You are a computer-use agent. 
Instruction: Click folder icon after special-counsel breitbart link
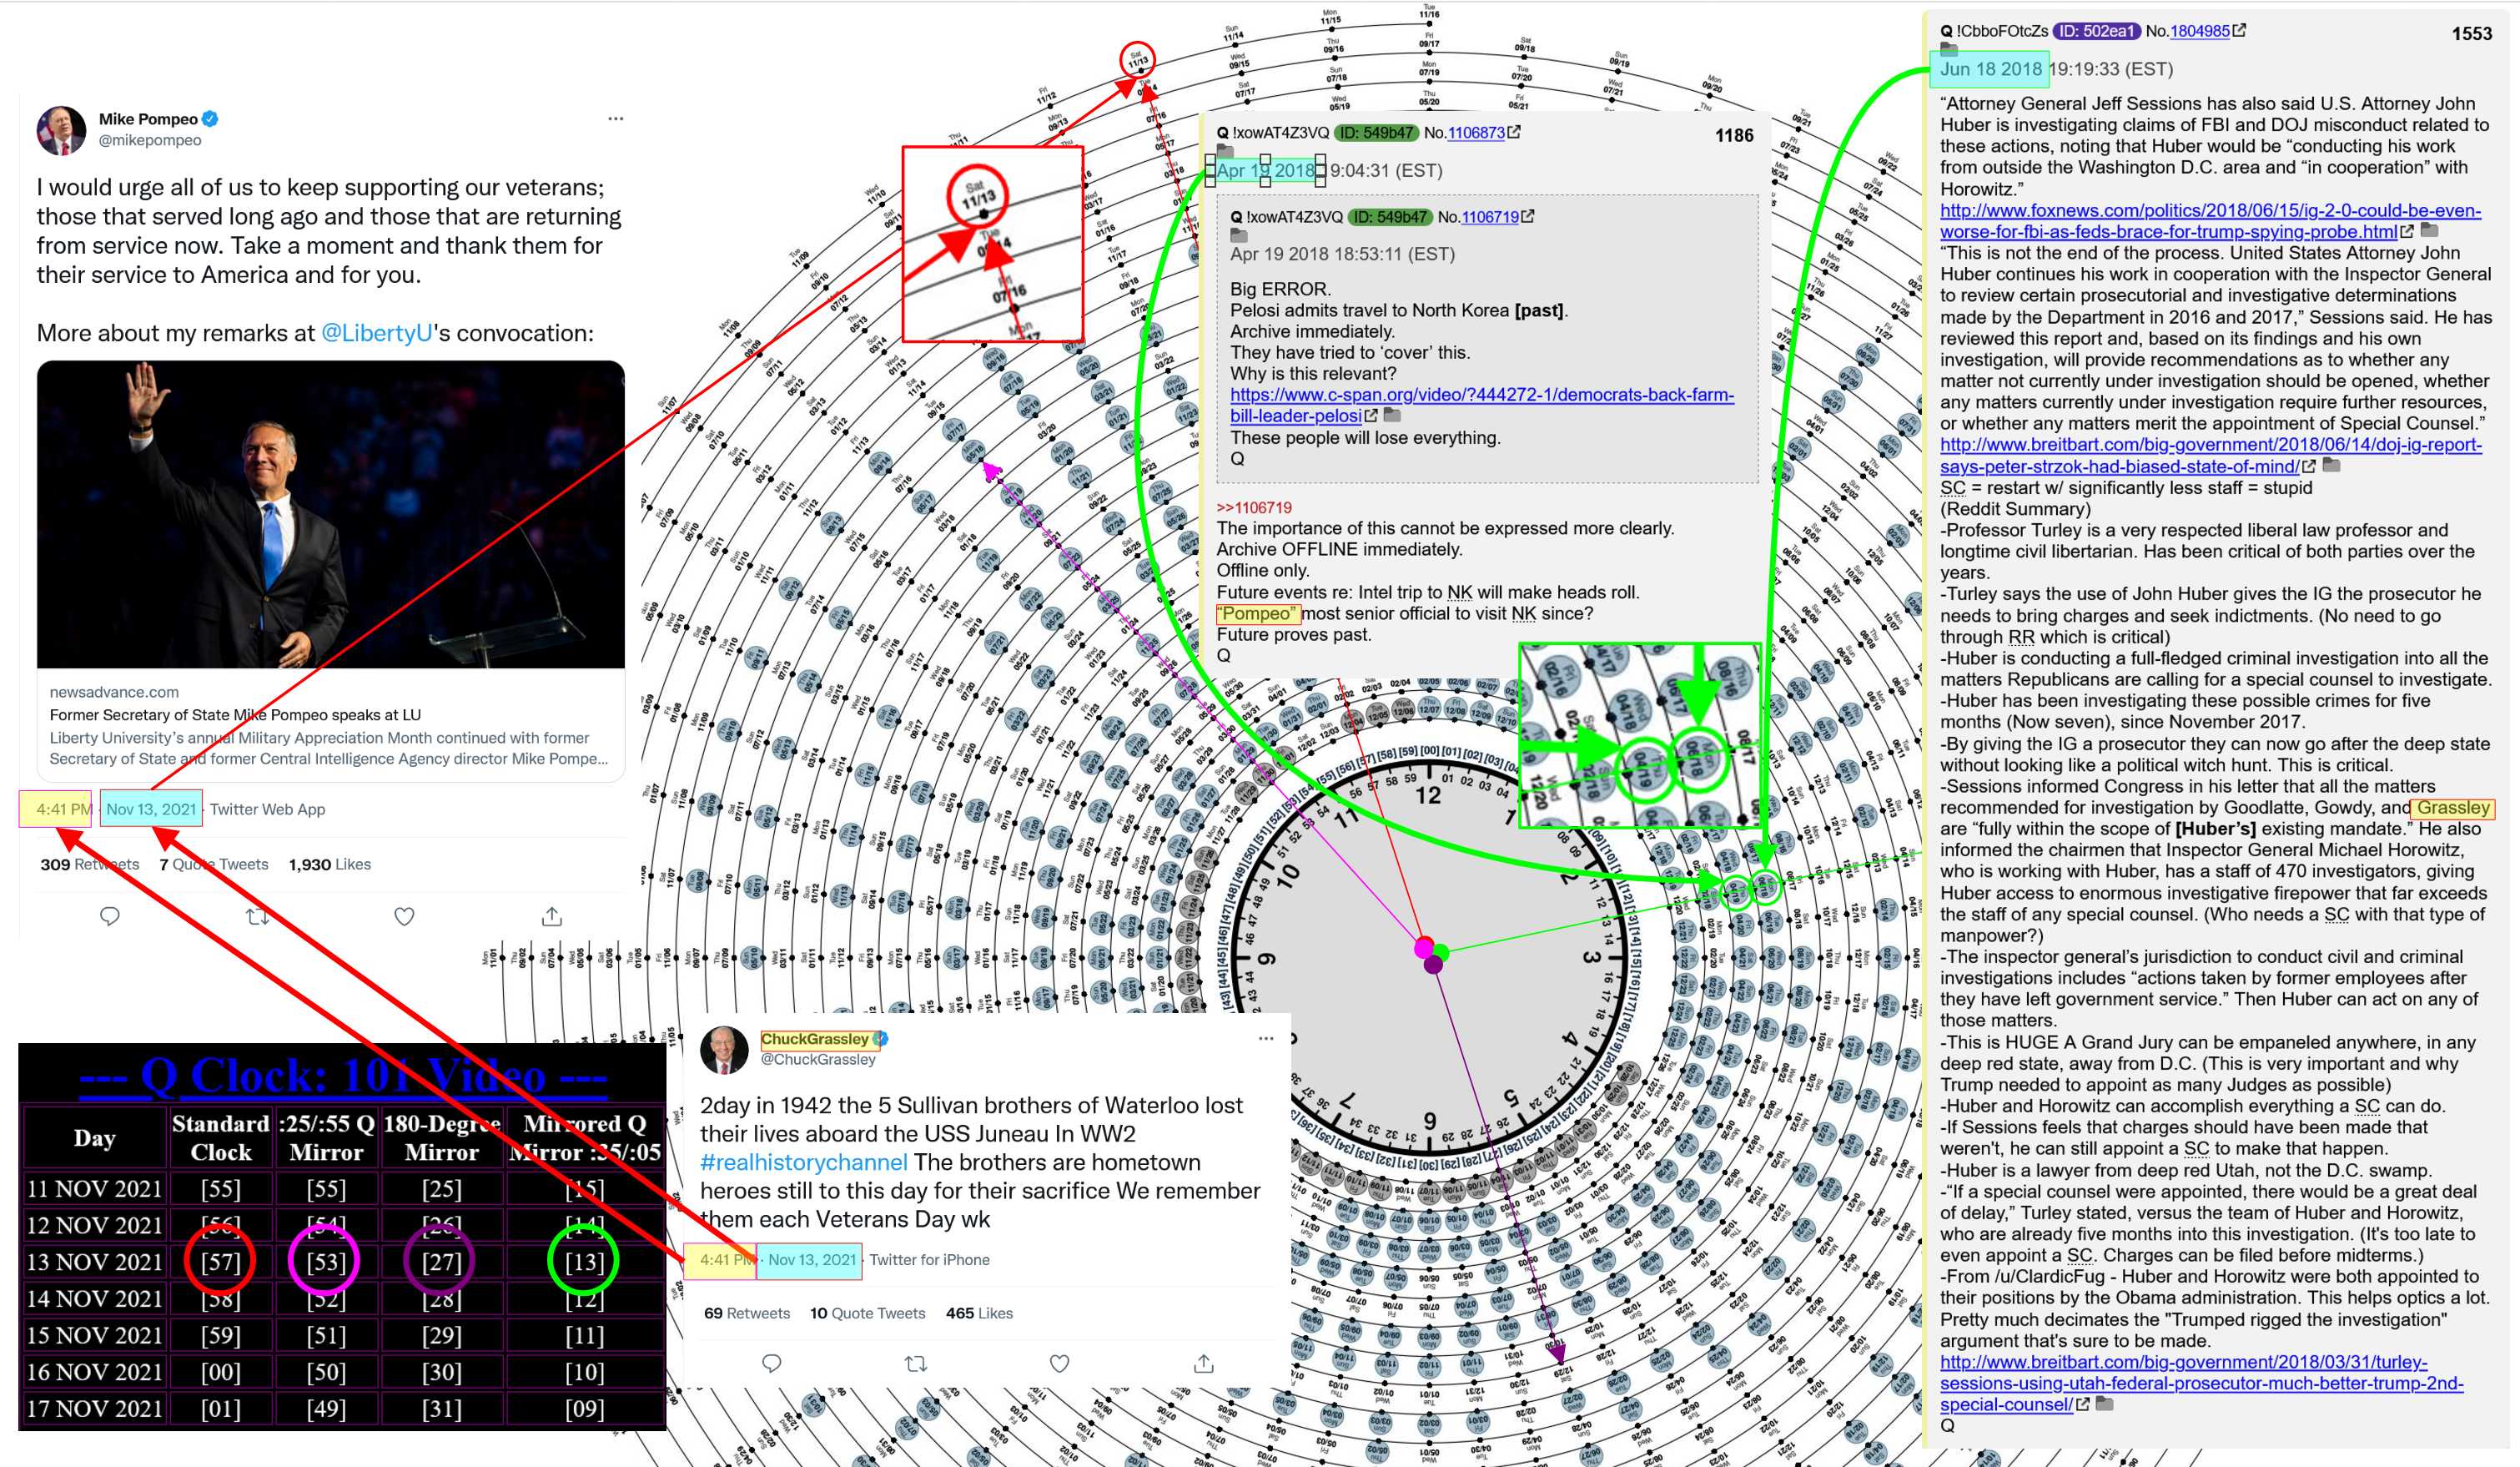2104,1404
